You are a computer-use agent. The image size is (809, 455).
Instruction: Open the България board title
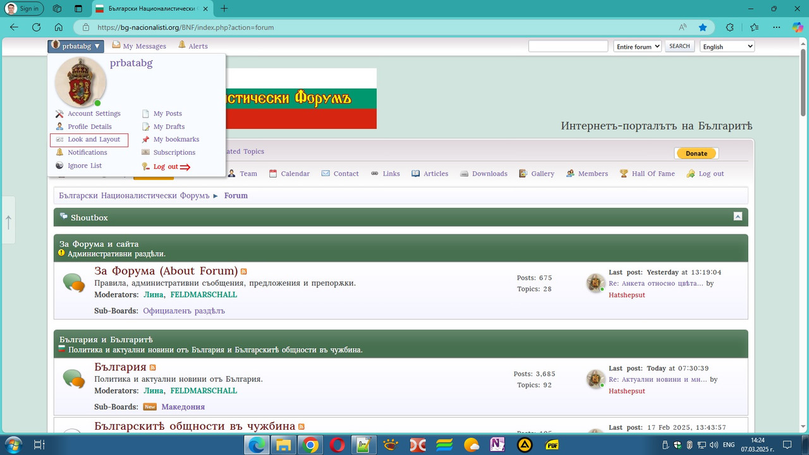(120, 367)
